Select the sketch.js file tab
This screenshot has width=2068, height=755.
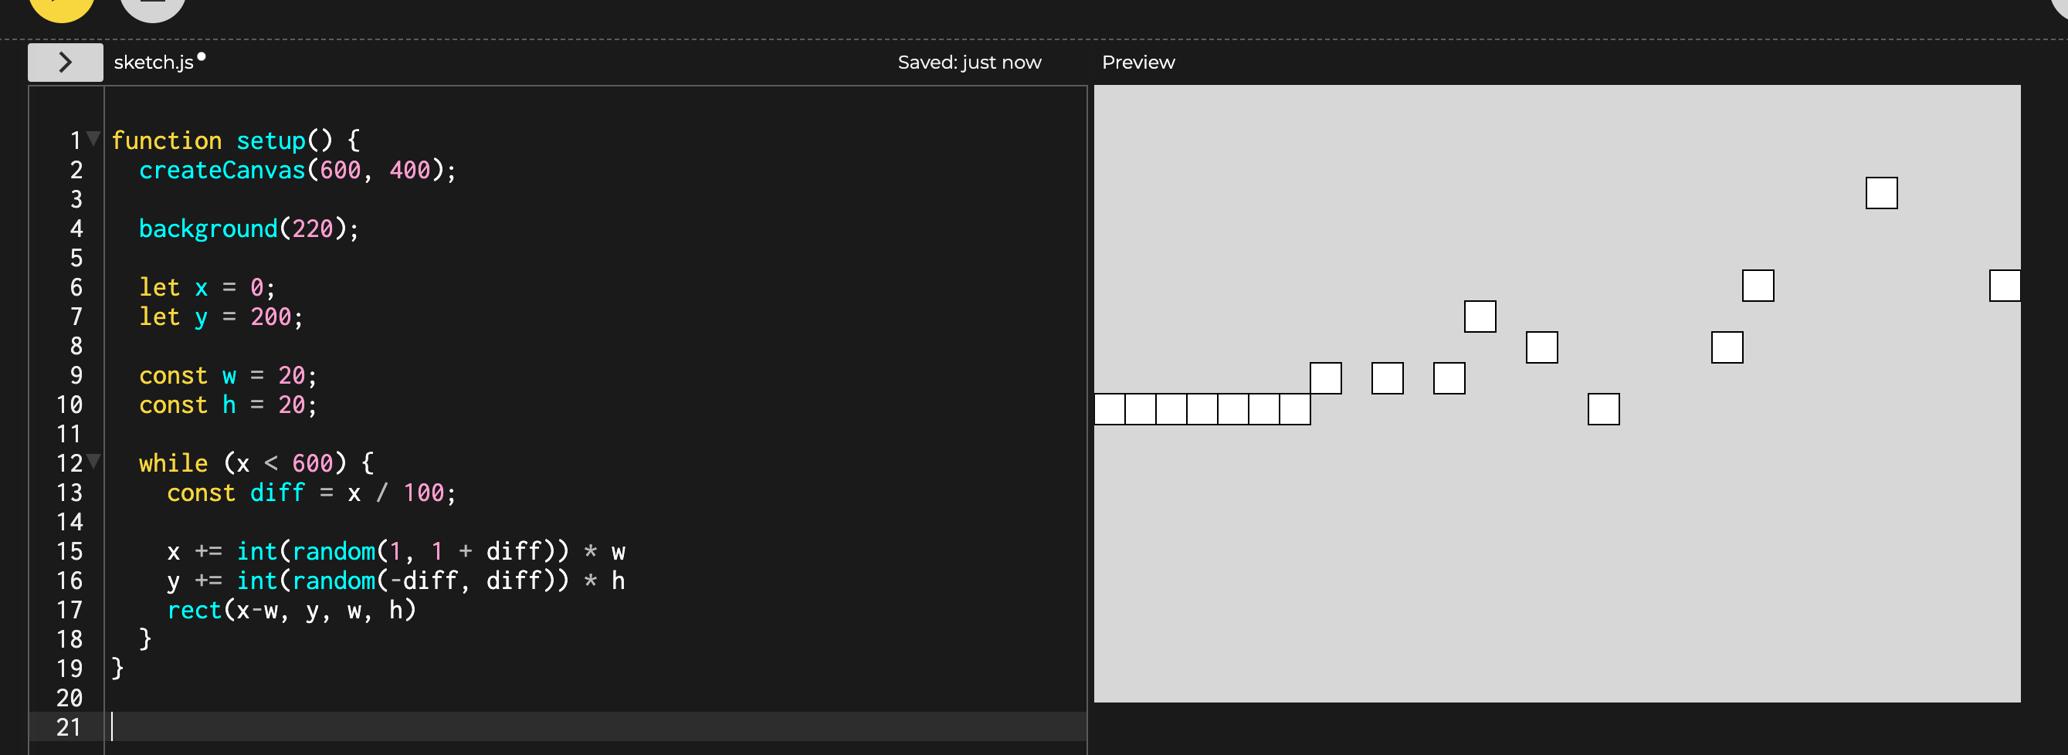tap(154, 63)
